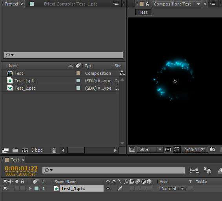Click the current time 0:00:01:22 in viewer
Viewport: 222px width, 201px height.
[195, 150]
